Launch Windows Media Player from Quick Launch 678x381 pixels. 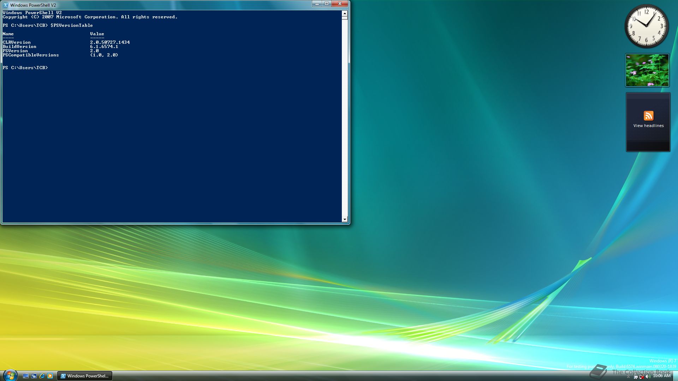tap(50, 376)
